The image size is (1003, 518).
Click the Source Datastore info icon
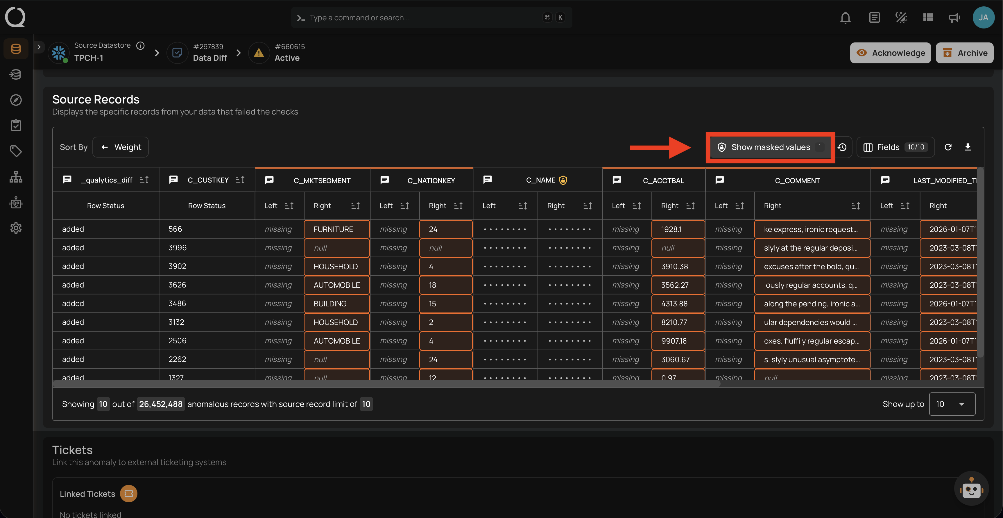(x=141, y=45)
